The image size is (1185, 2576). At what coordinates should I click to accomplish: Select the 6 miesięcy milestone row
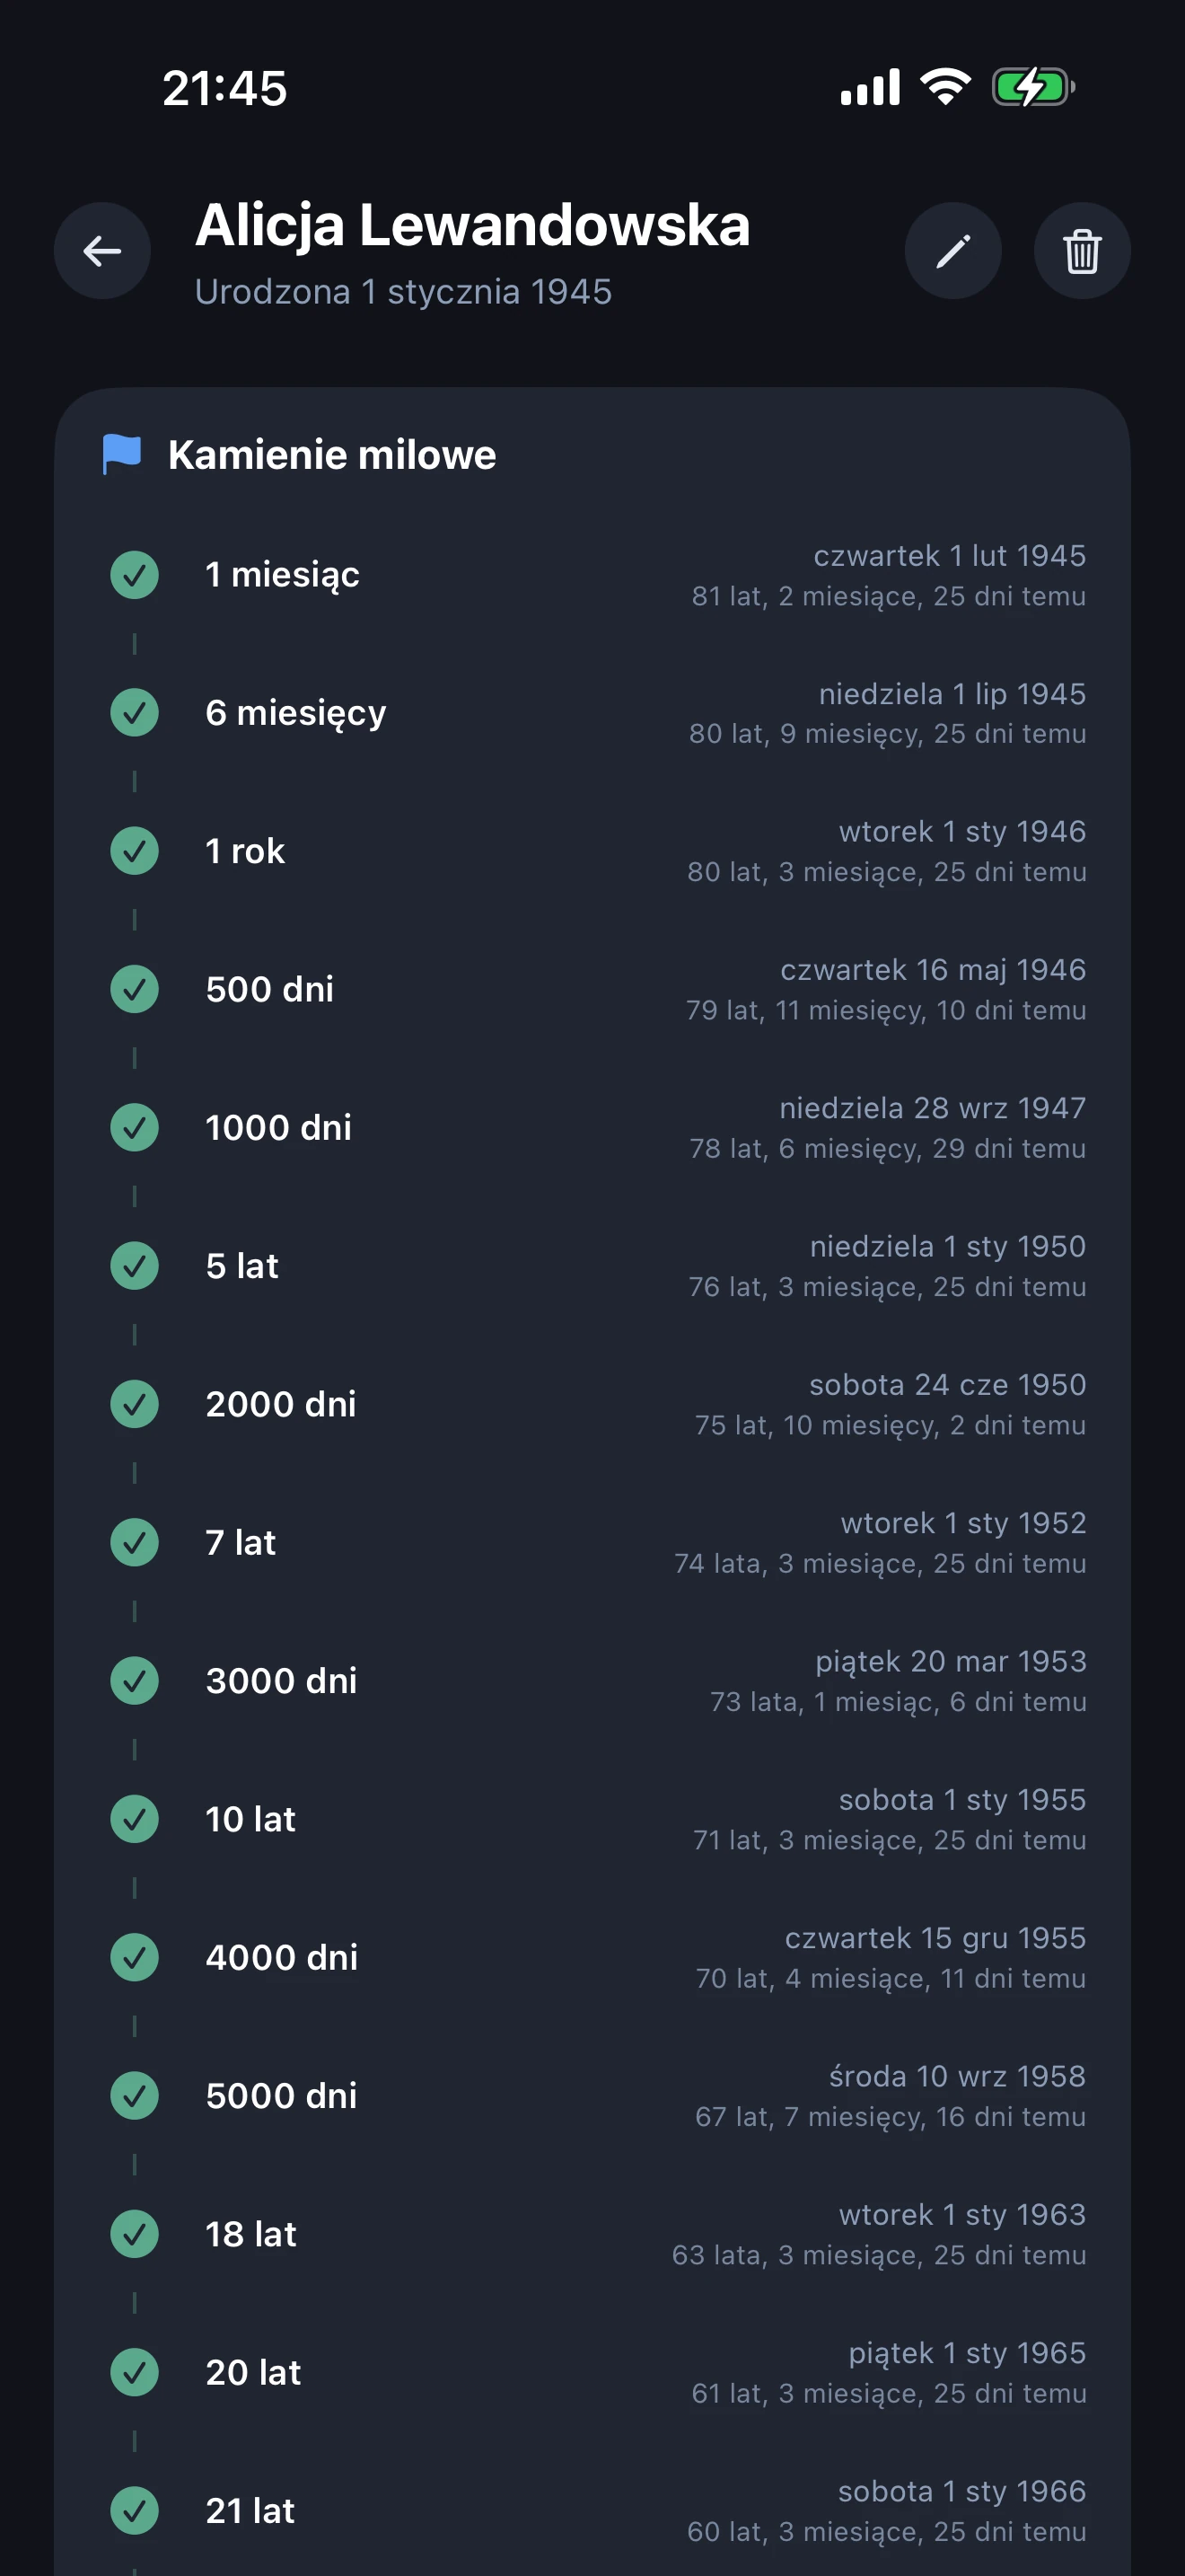click(295, 713)
